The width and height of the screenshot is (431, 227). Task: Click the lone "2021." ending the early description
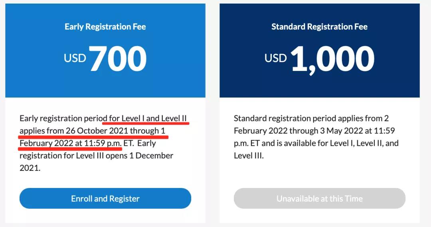[30, 168]
